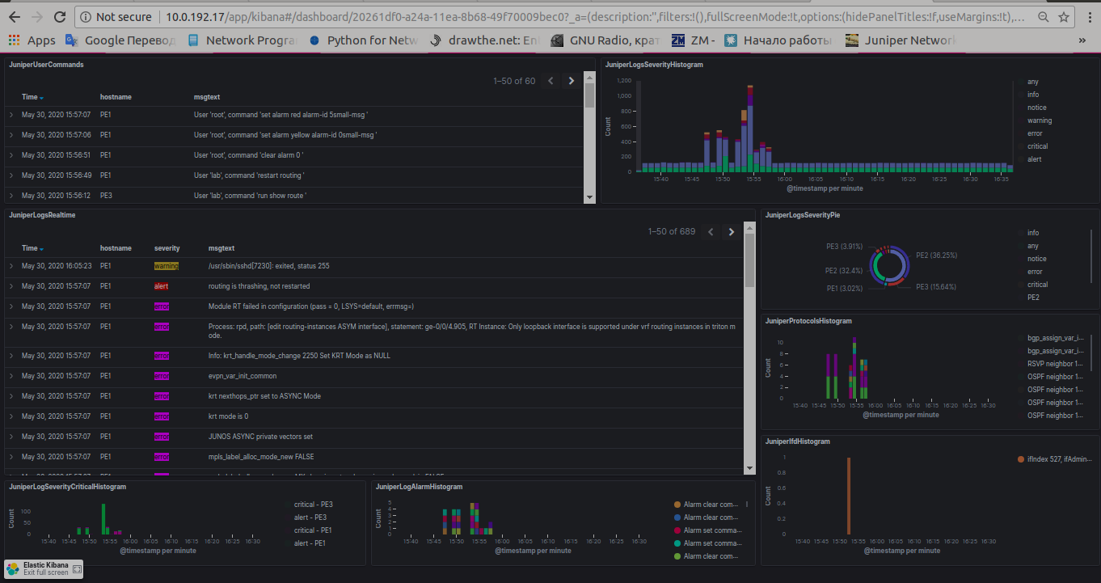
Task: Toggle 'alert' series in JuniperLogsSeverityHistogram legend
Action: 1034,159
